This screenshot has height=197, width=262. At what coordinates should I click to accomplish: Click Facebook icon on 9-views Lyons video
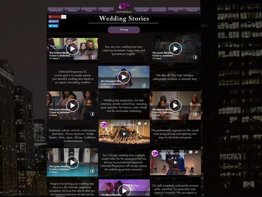click(x=92, y=114)
